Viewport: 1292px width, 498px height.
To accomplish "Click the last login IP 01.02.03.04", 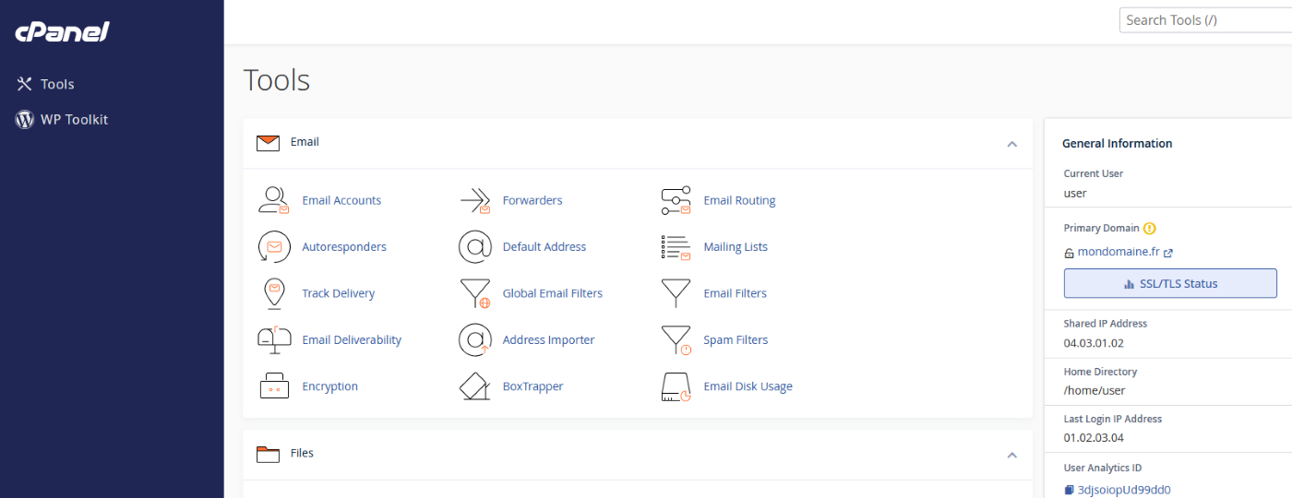I will tap(1094, 438).
